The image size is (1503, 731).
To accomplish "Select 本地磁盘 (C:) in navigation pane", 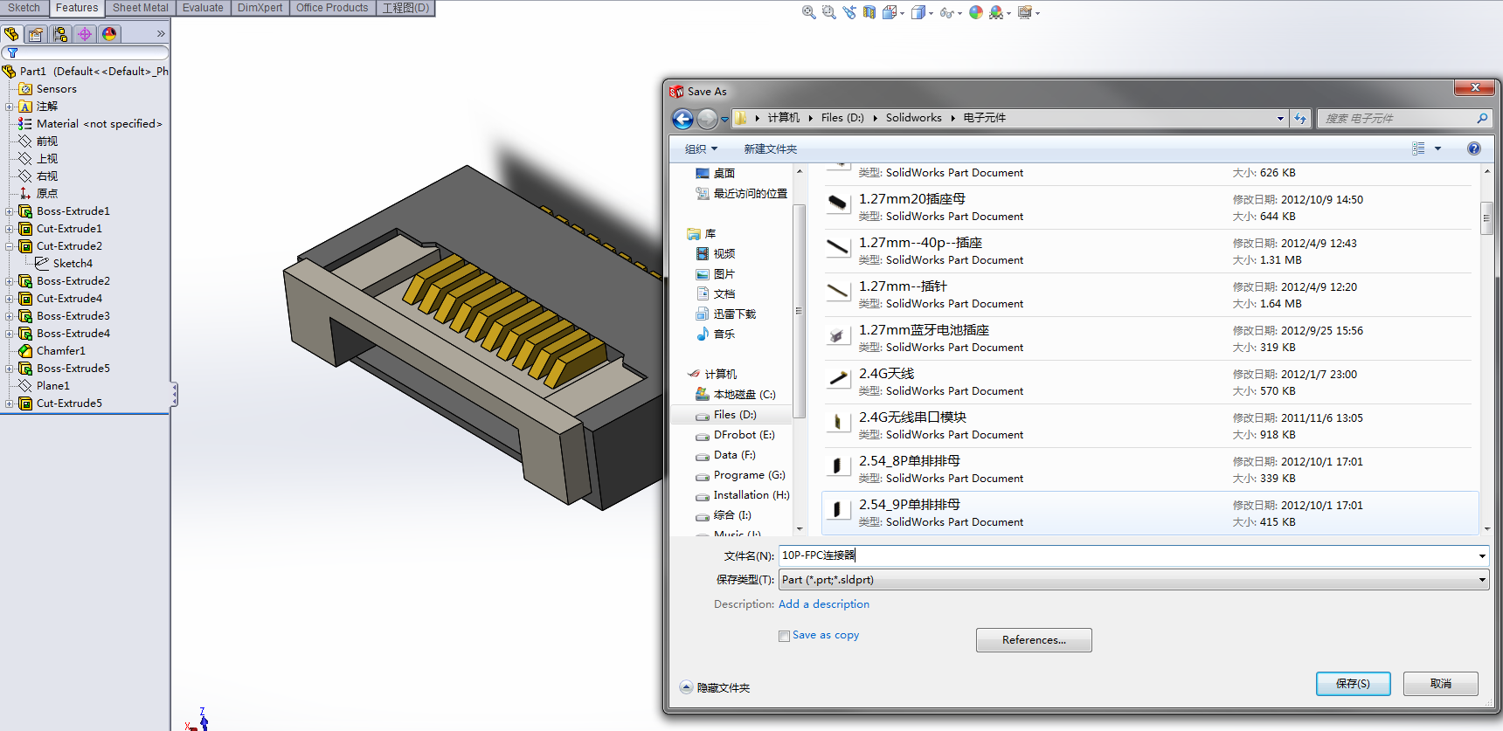I will click(x=744, y=395).
